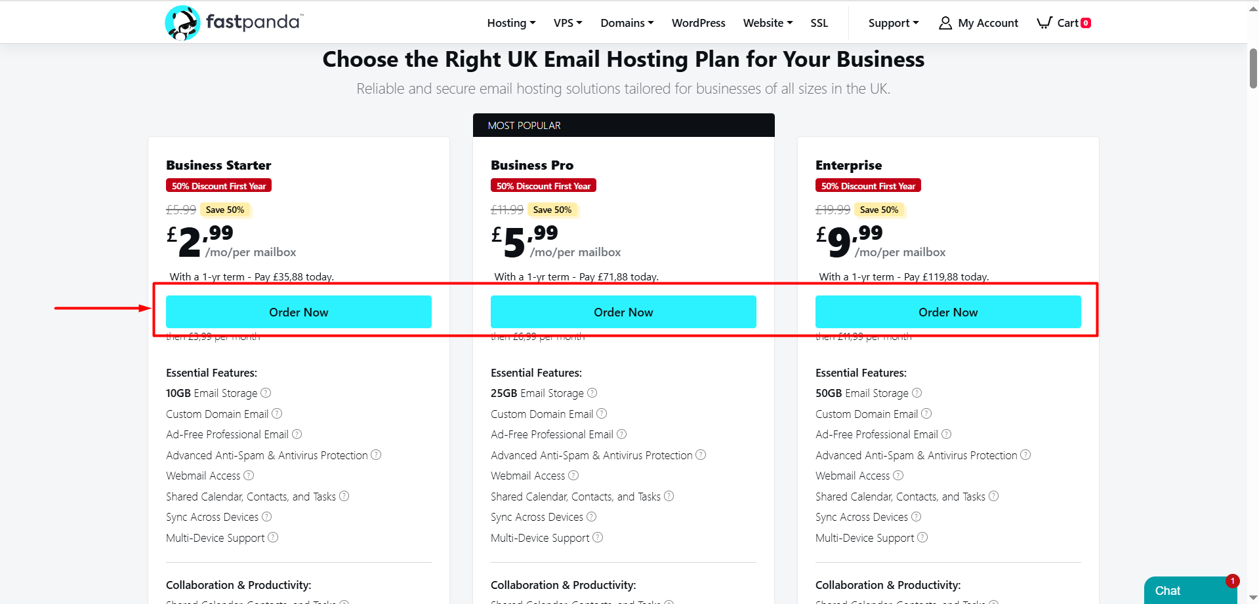Screen dimensions: 1259x604
Task: Order the Enterprise plan
Action: (948, 312)
